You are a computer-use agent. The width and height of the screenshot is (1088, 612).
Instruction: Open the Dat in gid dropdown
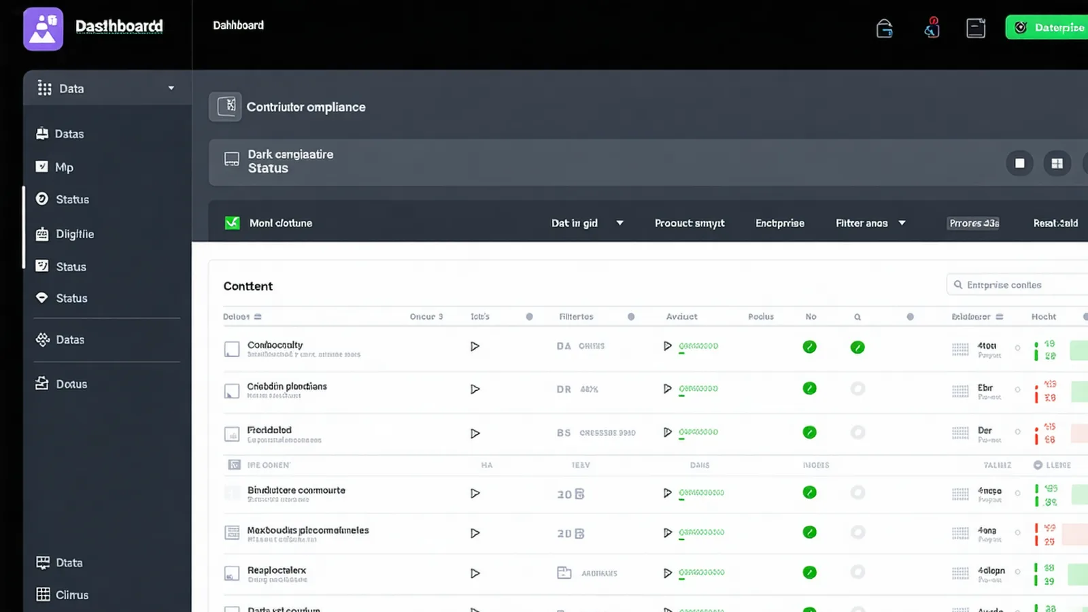588,223
